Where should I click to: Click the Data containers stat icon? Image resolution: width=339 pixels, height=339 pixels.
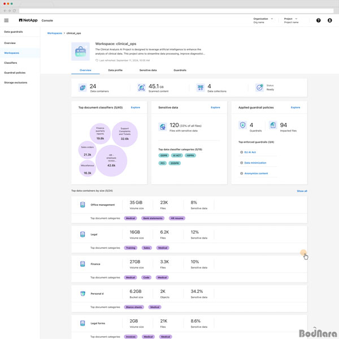coord(82,87)
